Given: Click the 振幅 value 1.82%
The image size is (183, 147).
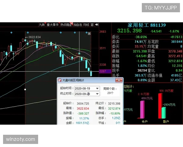Looking at the screenshot, I should [x=142, y=66].
